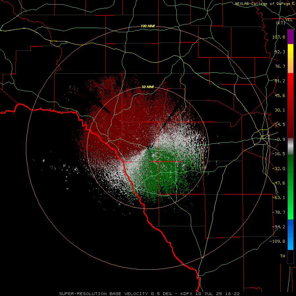Click the -16.5 legend value
Screen dimensions: 296x296
point(279,154)
